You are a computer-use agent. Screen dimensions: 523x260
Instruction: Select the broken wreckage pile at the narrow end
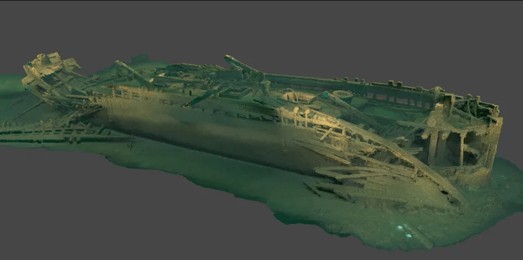click(49, 72)
